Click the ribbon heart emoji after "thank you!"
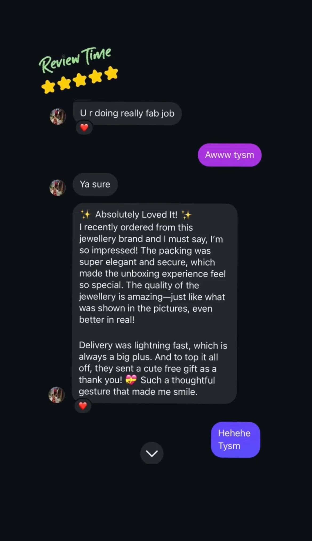312x541 pixels. point(131,380)
